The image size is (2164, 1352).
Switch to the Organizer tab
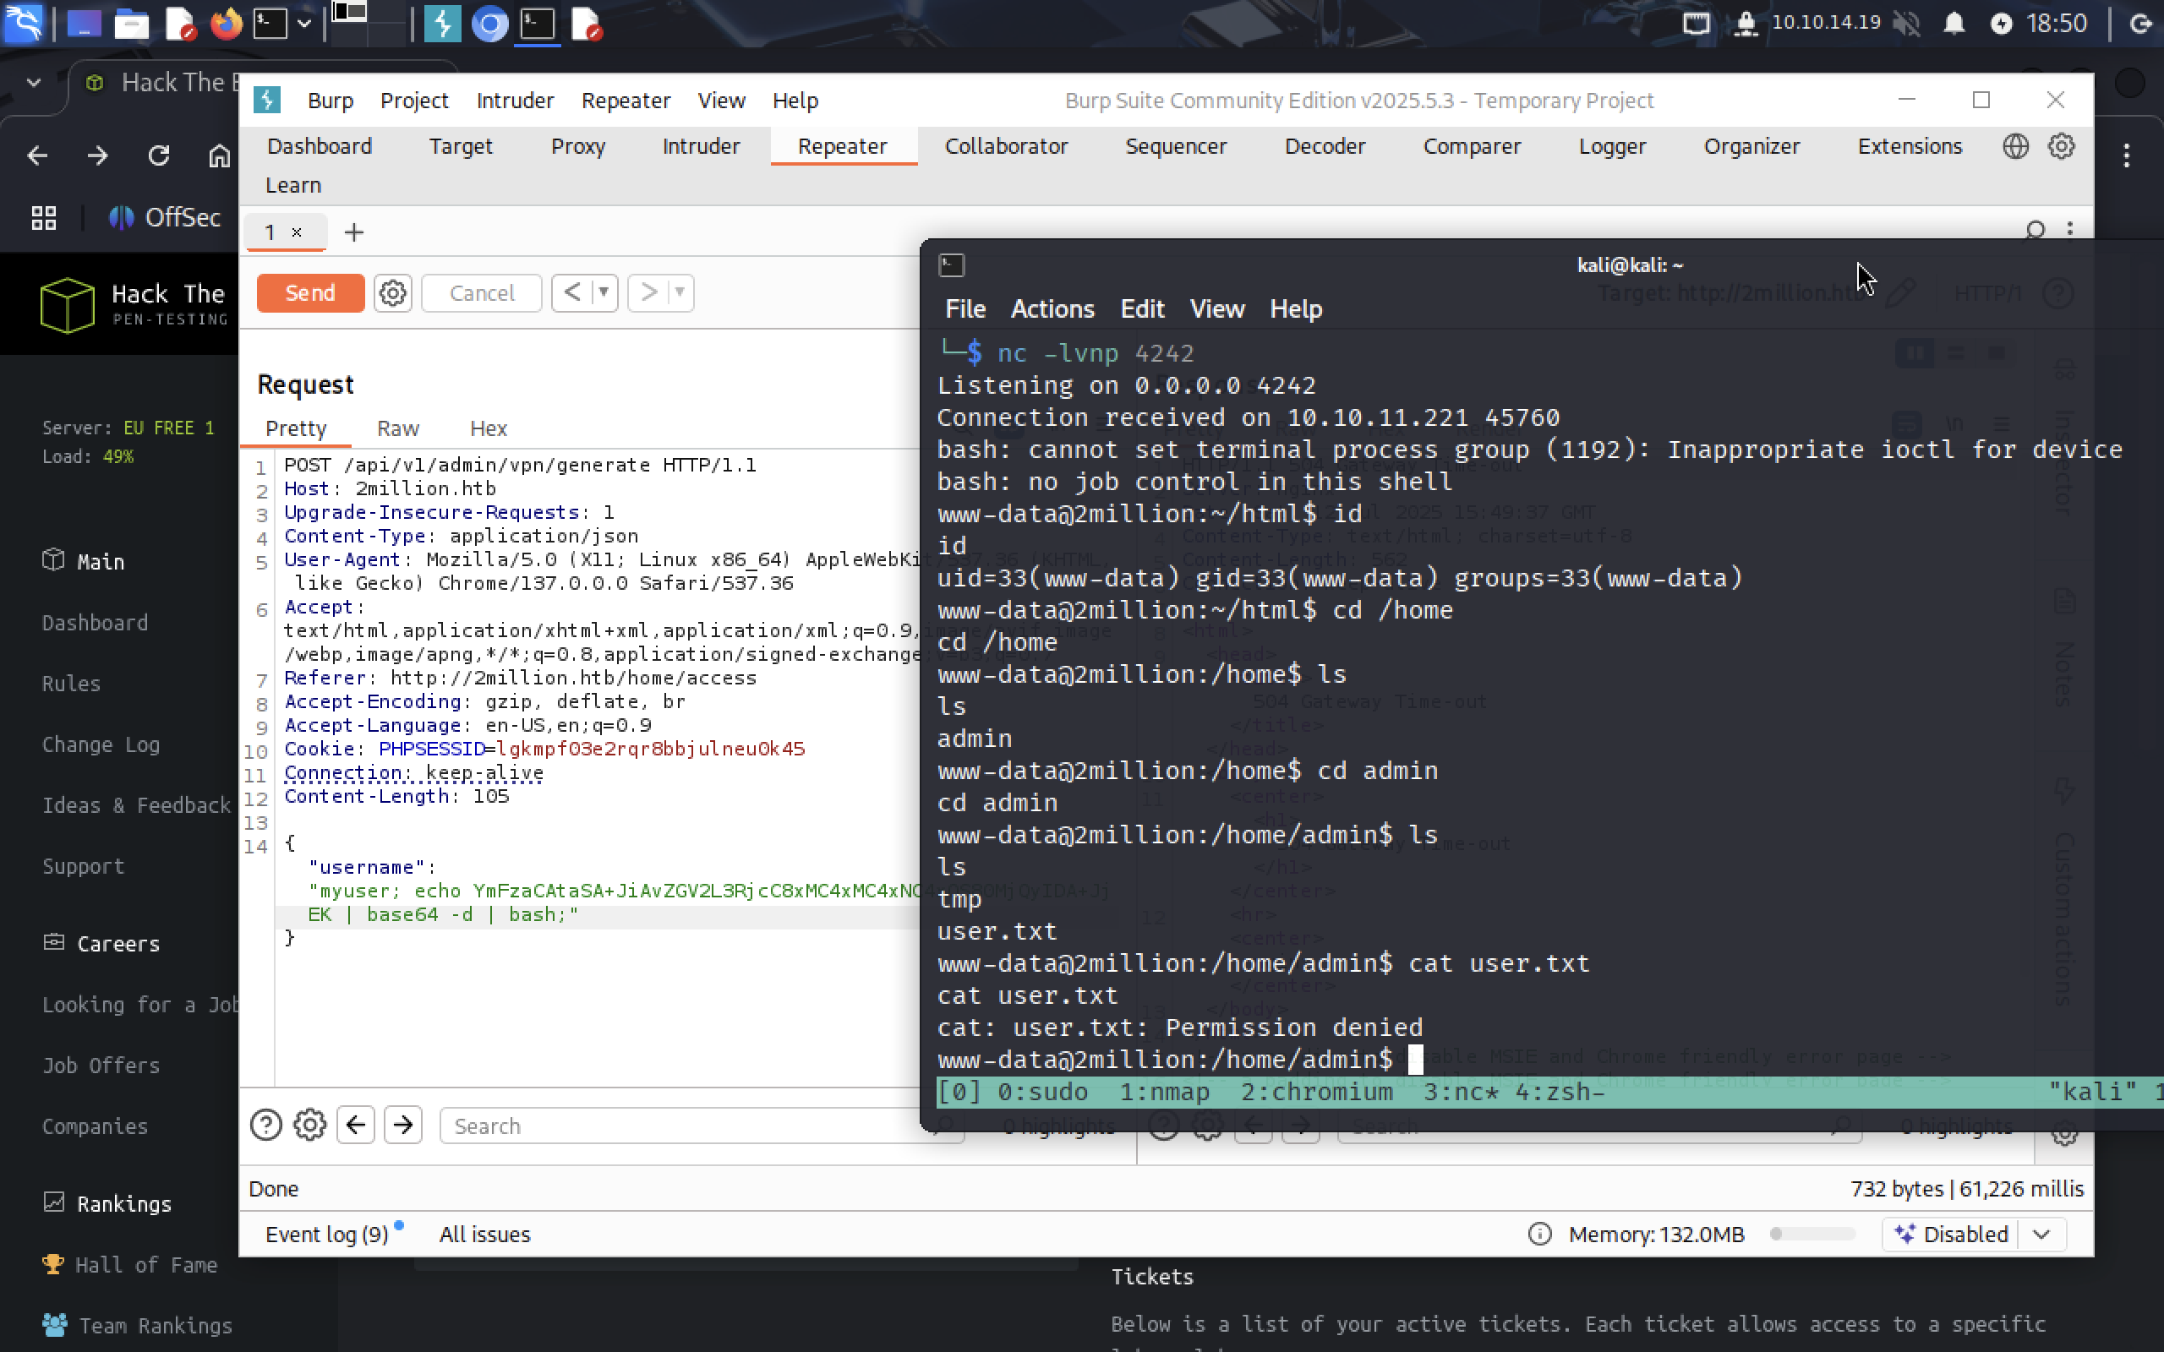coord(1751,145)
